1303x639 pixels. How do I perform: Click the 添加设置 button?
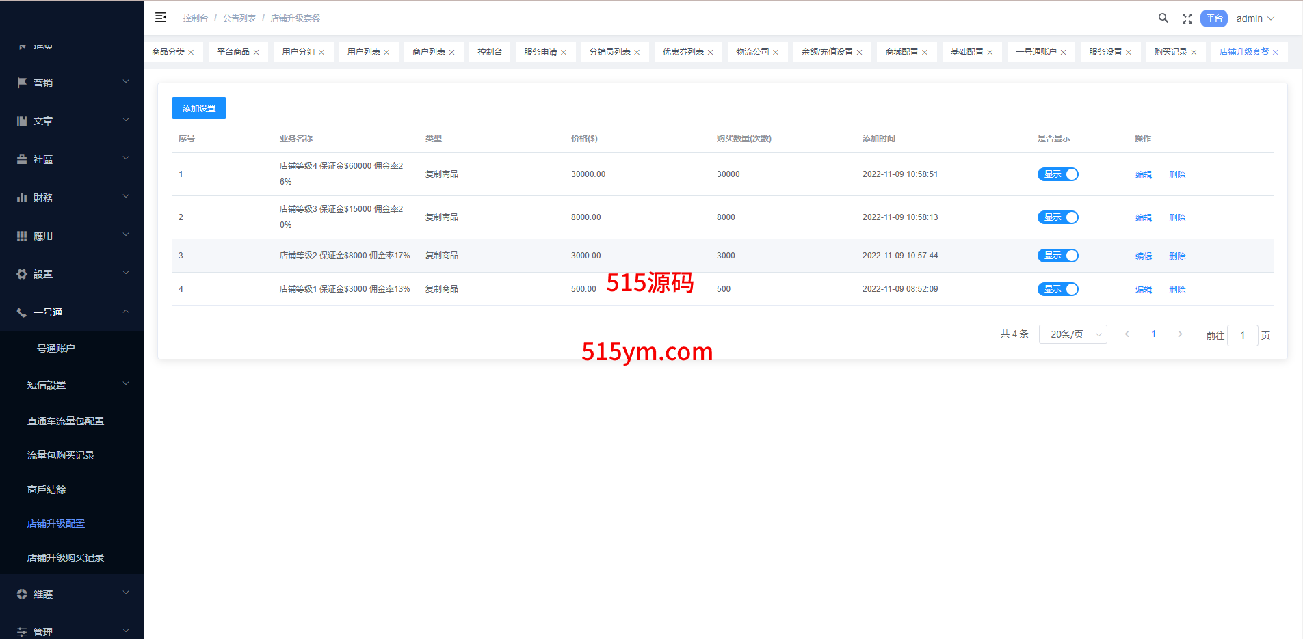(x=199, y=108)
